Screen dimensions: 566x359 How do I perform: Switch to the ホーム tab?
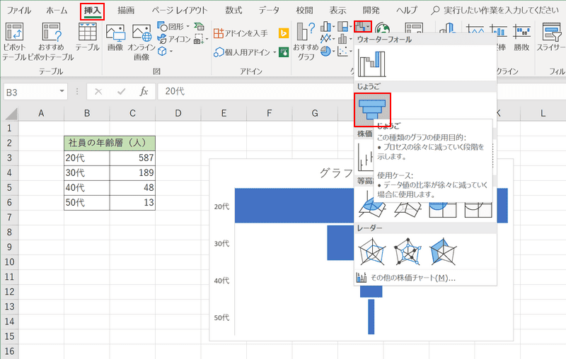(x=57, y=11)
